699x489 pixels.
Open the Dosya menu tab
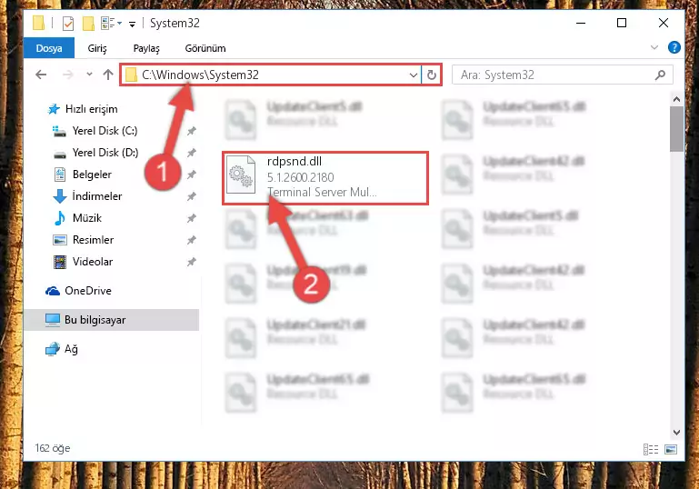(49, 48)
